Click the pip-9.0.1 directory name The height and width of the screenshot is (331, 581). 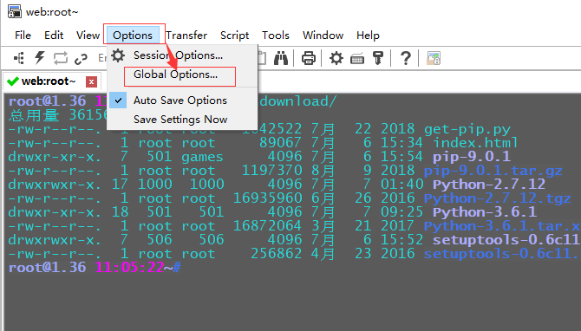click(472, 156)
